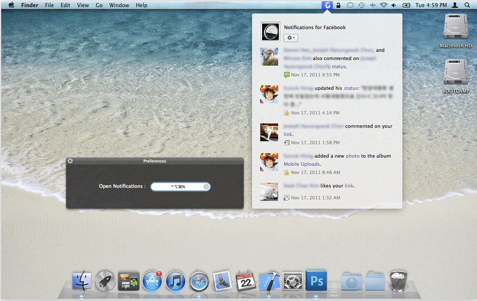
Task: Open the Trash in the Dock
Action: coord(398,281)
